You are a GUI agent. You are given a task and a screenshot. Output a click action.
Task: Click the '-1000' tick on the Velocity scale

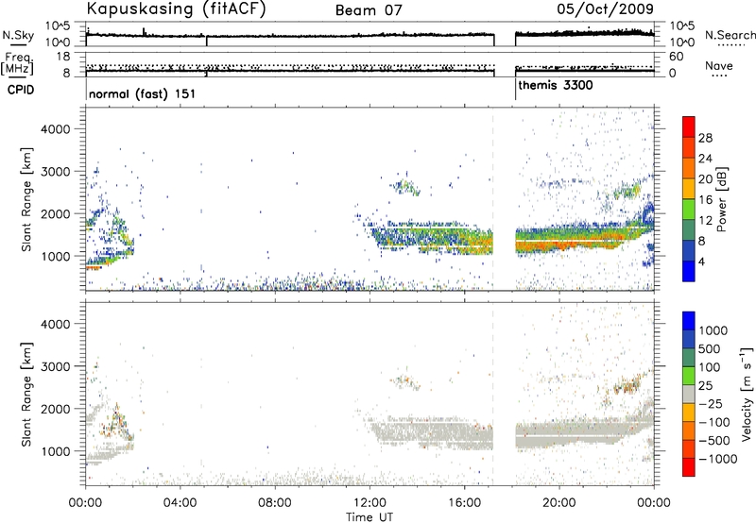[x=718, y=459]
